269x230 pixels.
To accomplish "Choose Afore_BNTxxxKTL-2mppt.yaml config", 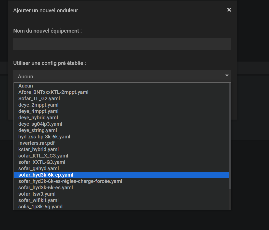I will 53,92.
